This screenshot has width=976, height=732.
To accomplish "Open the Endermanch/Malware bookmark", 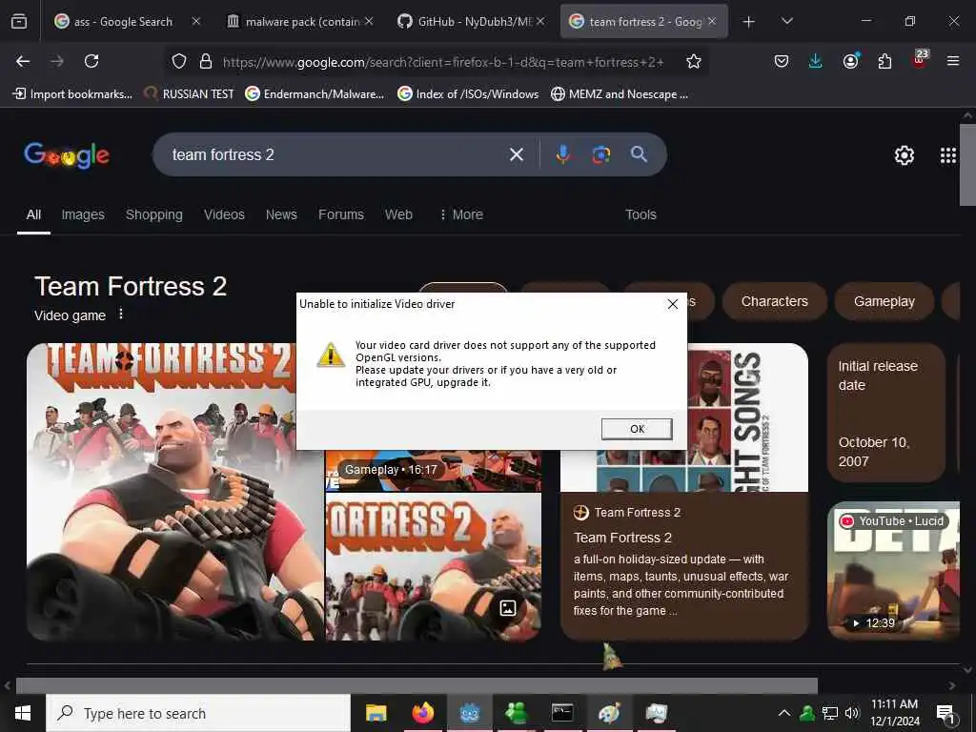I will (x=315, y=94).
